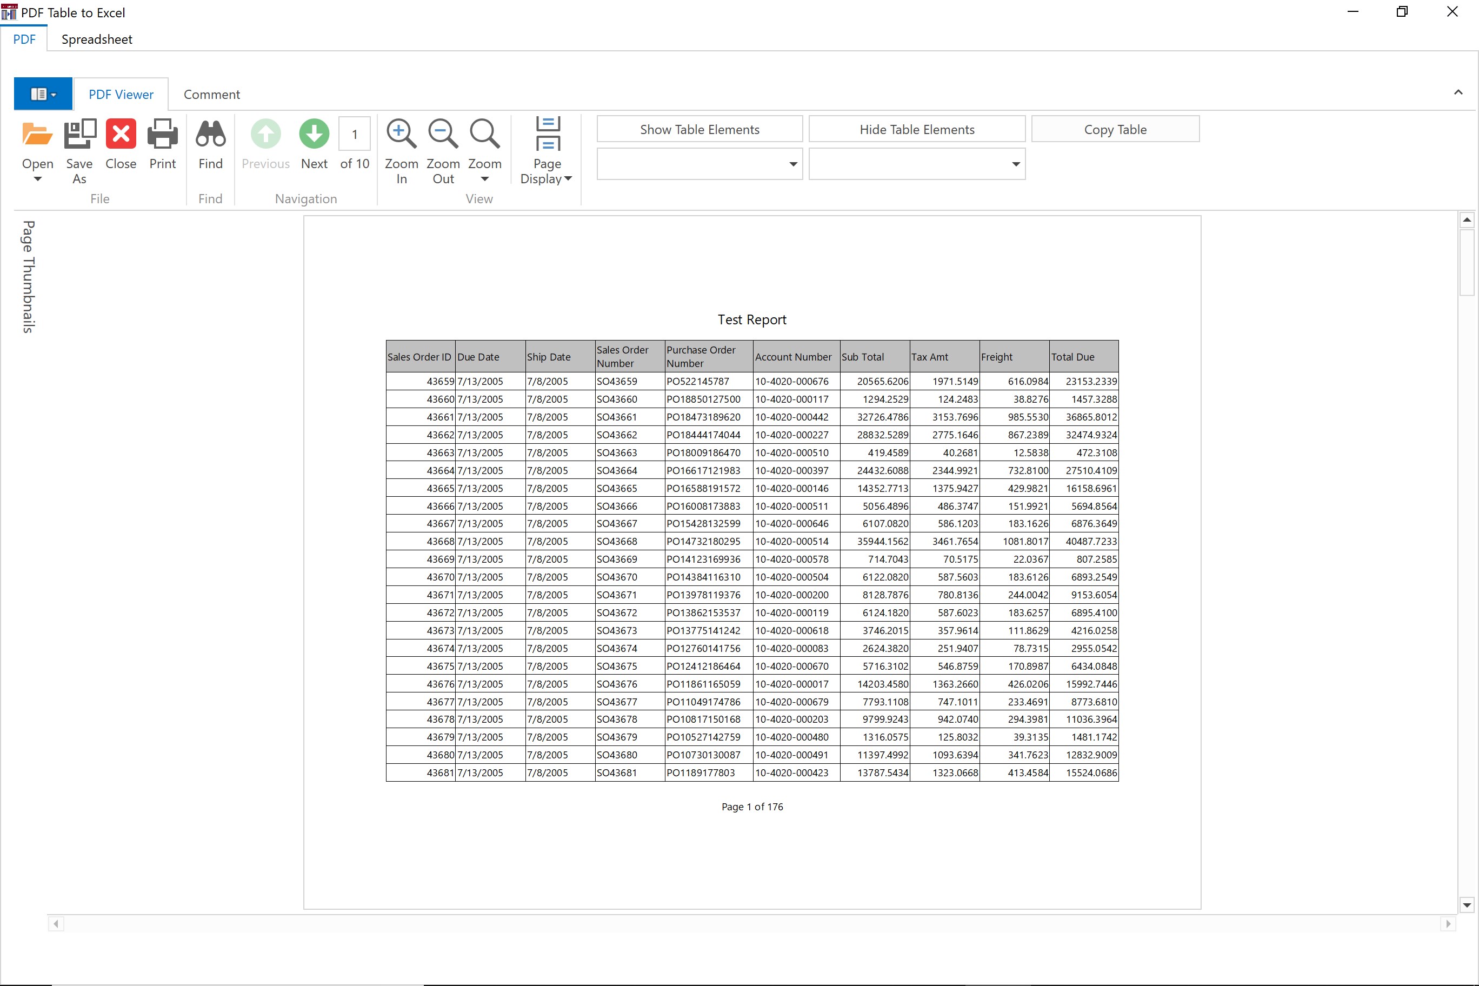Go to the Next page with the green arrow

tap(314, 135)
